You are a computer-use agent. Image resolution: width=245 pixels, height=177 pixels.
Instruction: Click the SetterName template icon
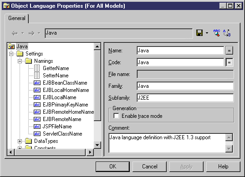pyautogui.click(x=37, y=76)
